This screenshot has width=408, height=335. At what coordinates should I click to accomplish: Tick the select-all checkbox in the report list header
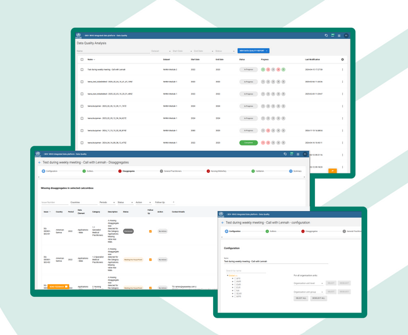82,60
